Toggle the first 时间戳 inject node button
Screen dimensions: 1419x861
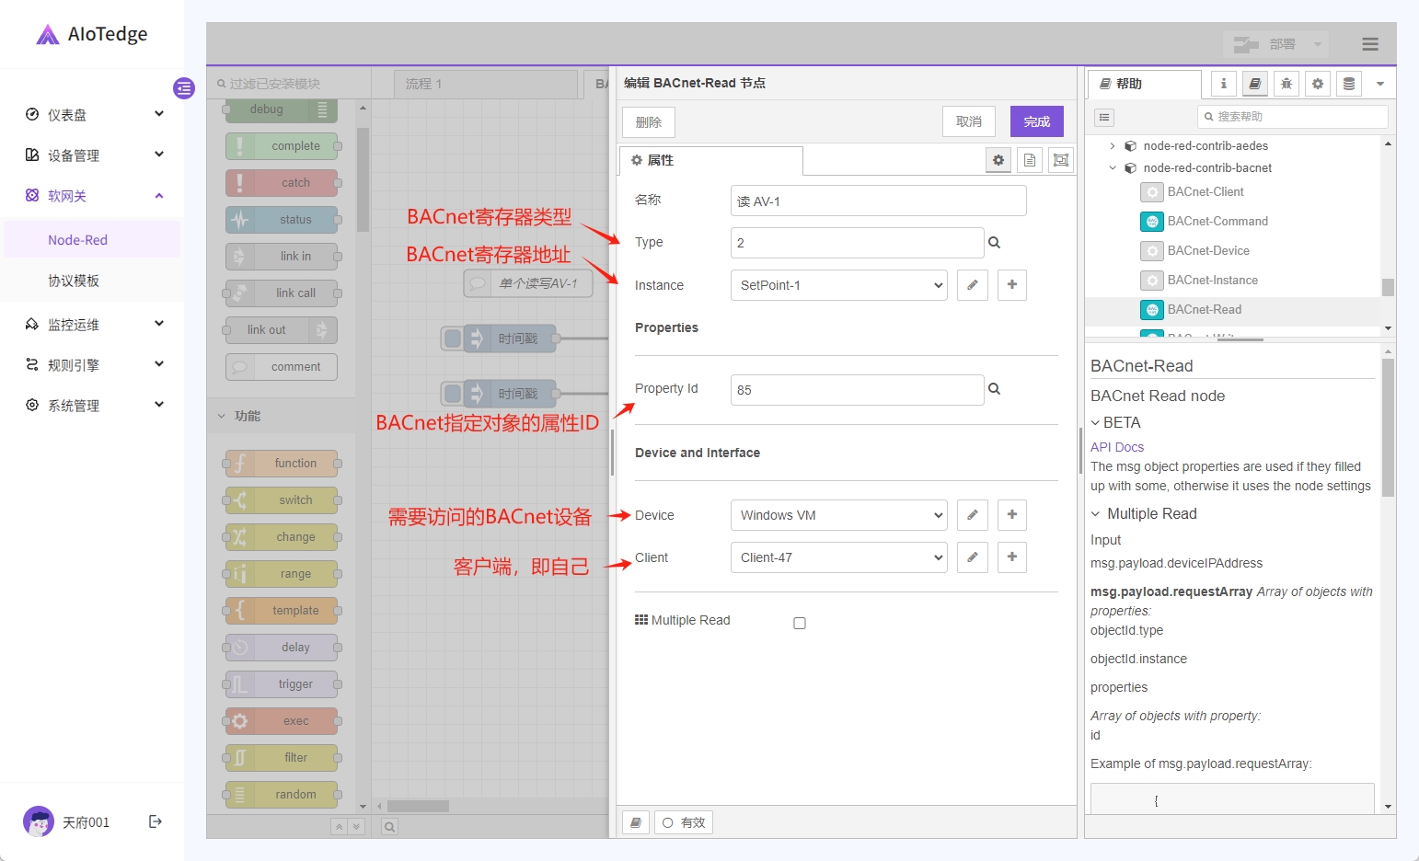[453, 339]
